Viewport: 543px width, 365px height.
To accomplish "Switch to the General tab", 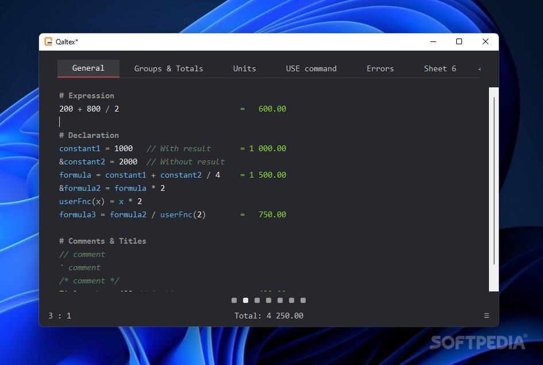I will (88, 68).
